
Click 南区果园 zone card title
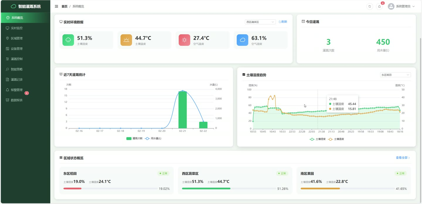tap(307, 174)
